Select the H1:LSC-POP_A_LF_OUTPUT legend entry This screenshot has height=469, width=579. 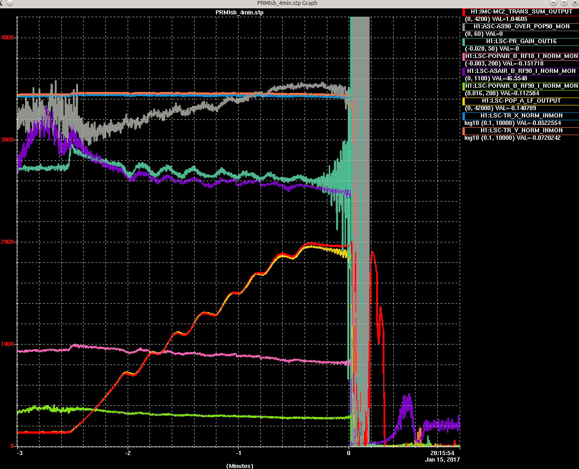[521, 101]
